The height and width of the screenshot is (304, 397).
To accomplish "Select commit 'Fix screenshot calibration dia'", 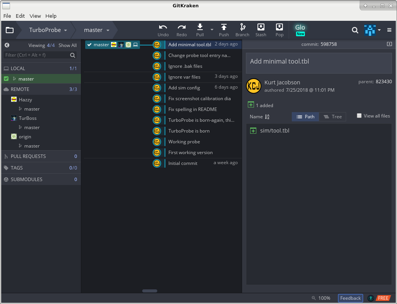I will pos(200,99).
